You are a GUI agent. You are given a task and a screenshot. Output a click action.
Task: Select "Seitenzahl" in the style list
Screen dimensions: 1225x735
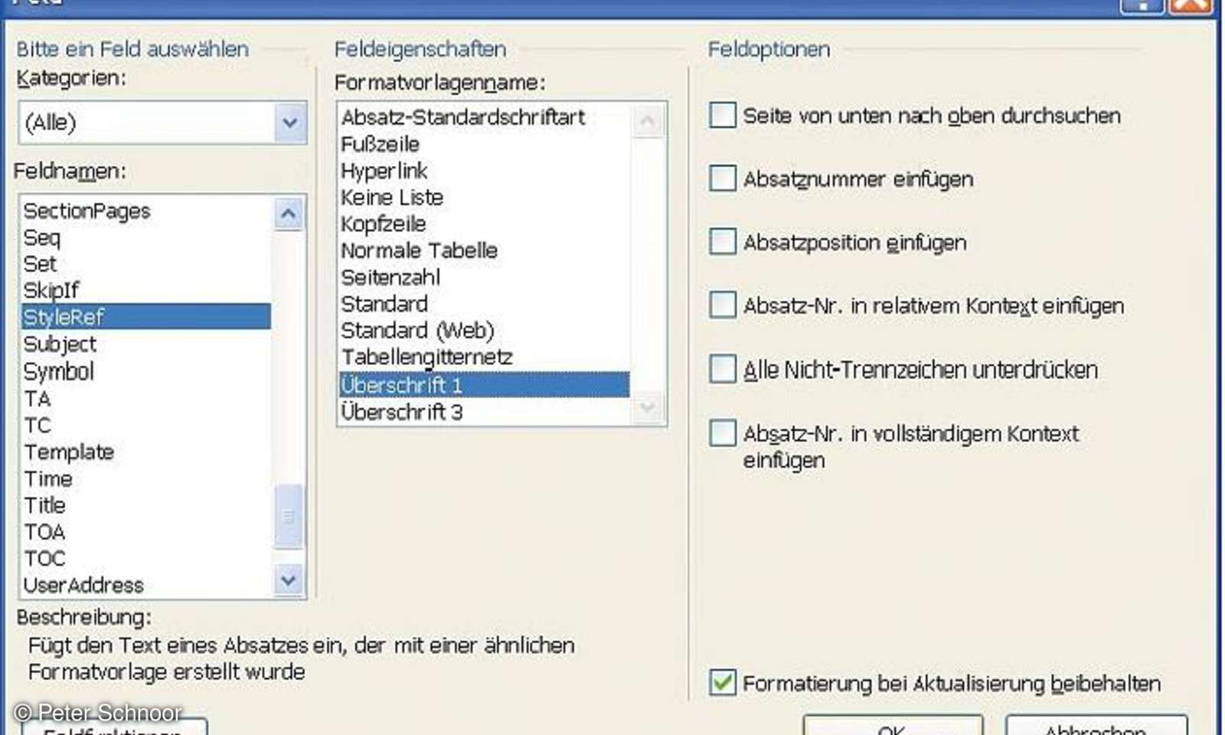[x=390, y=277]
